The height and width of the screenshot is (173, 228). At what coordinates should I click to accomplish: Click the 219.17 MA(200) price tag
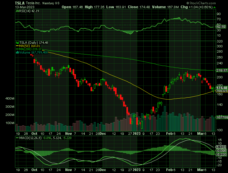tap(222, 71)
